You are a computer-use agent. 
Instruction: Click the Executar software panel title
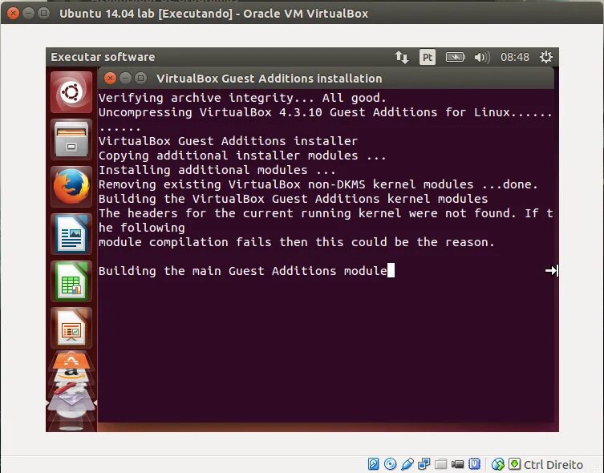point(103,58)
